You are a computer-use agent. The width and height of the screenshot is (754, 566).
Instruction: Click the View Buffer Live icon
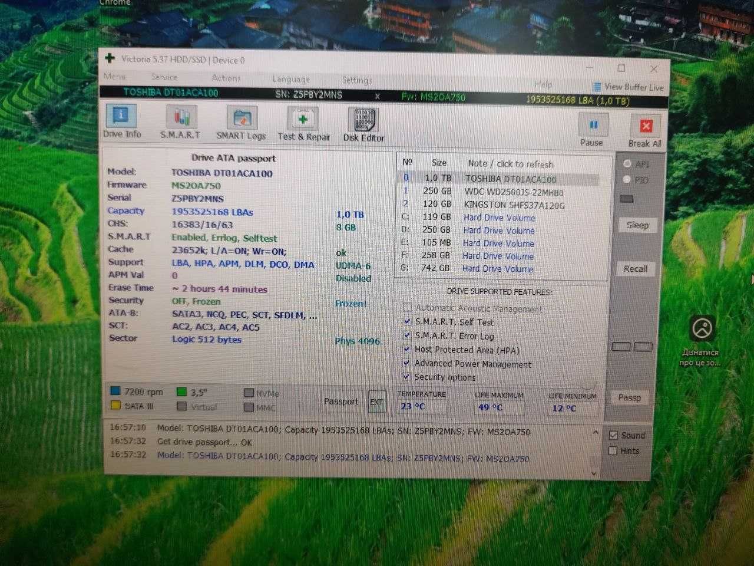pyautogui.click(x=597, y=87)
